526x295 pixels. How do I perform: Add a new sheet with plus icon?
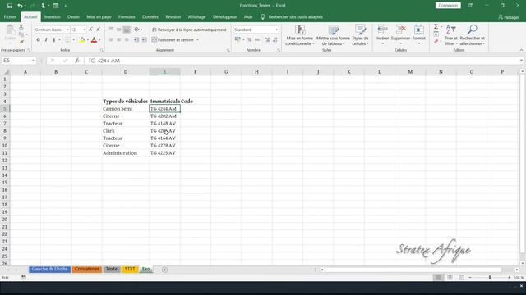pyautogui.click(x=164, y=270)
